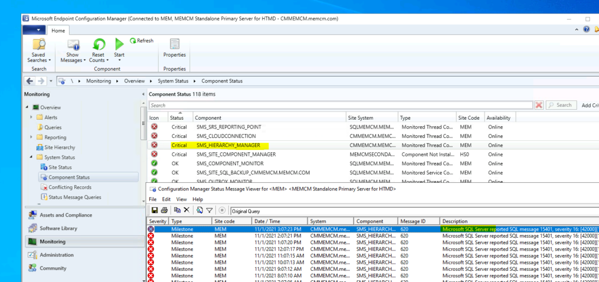Click the error icon of the 2:07:21 PM message
The image size is (599, 282).
[151, 235]
